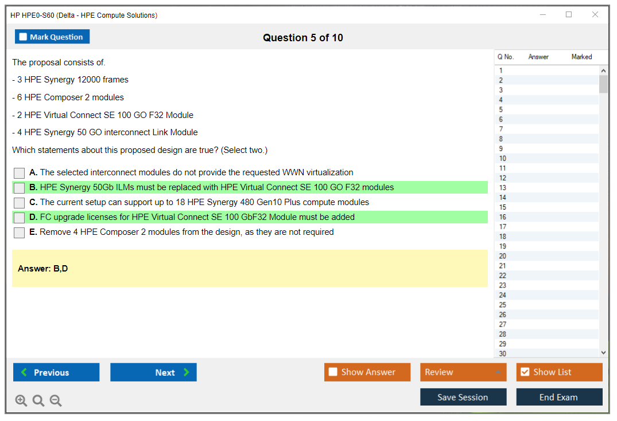Advance to the Next question
This screenshot has height=421, width=617.
(153, 372)
